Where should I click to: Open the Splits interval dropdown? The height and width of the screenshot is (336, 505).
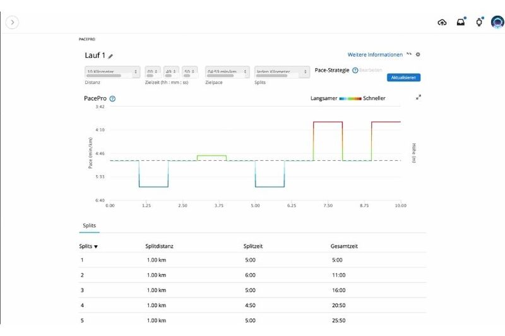(x=282, y=72)
